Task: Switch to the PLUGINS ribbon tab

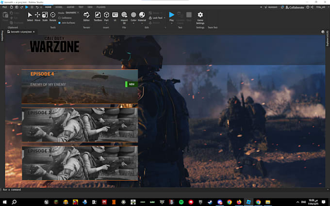Action: (x=101, y=7)
